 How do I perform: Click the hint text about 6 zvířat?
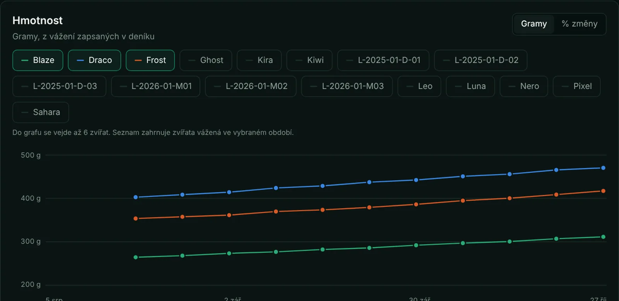click(153, 132)
